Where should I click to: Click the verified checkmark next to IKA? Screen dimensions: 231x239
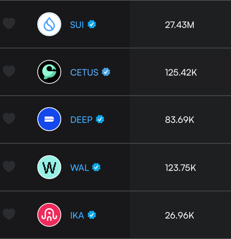pyautogui.click(x=92, y=215)
